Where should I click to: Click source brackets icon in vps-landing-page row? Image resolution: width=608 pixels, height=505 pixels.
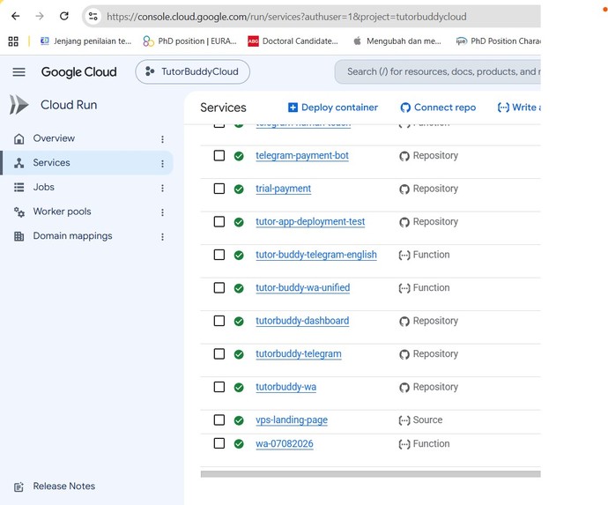click(x=404, y=420)
